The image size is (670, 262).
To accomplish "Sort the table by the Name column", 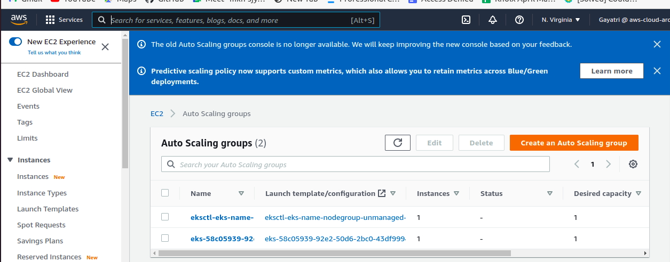I will (x=241, y=194).
